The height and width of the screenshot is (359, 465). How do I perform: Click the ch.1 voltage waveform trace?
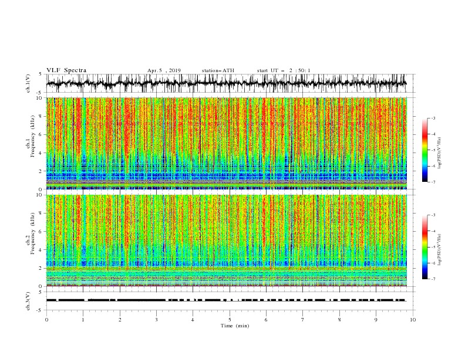pyautogui.click(x=226, y=83)
